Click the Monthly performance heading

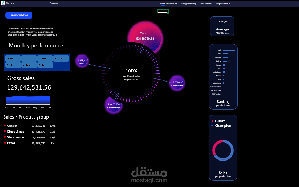click(x=36, y=46)
